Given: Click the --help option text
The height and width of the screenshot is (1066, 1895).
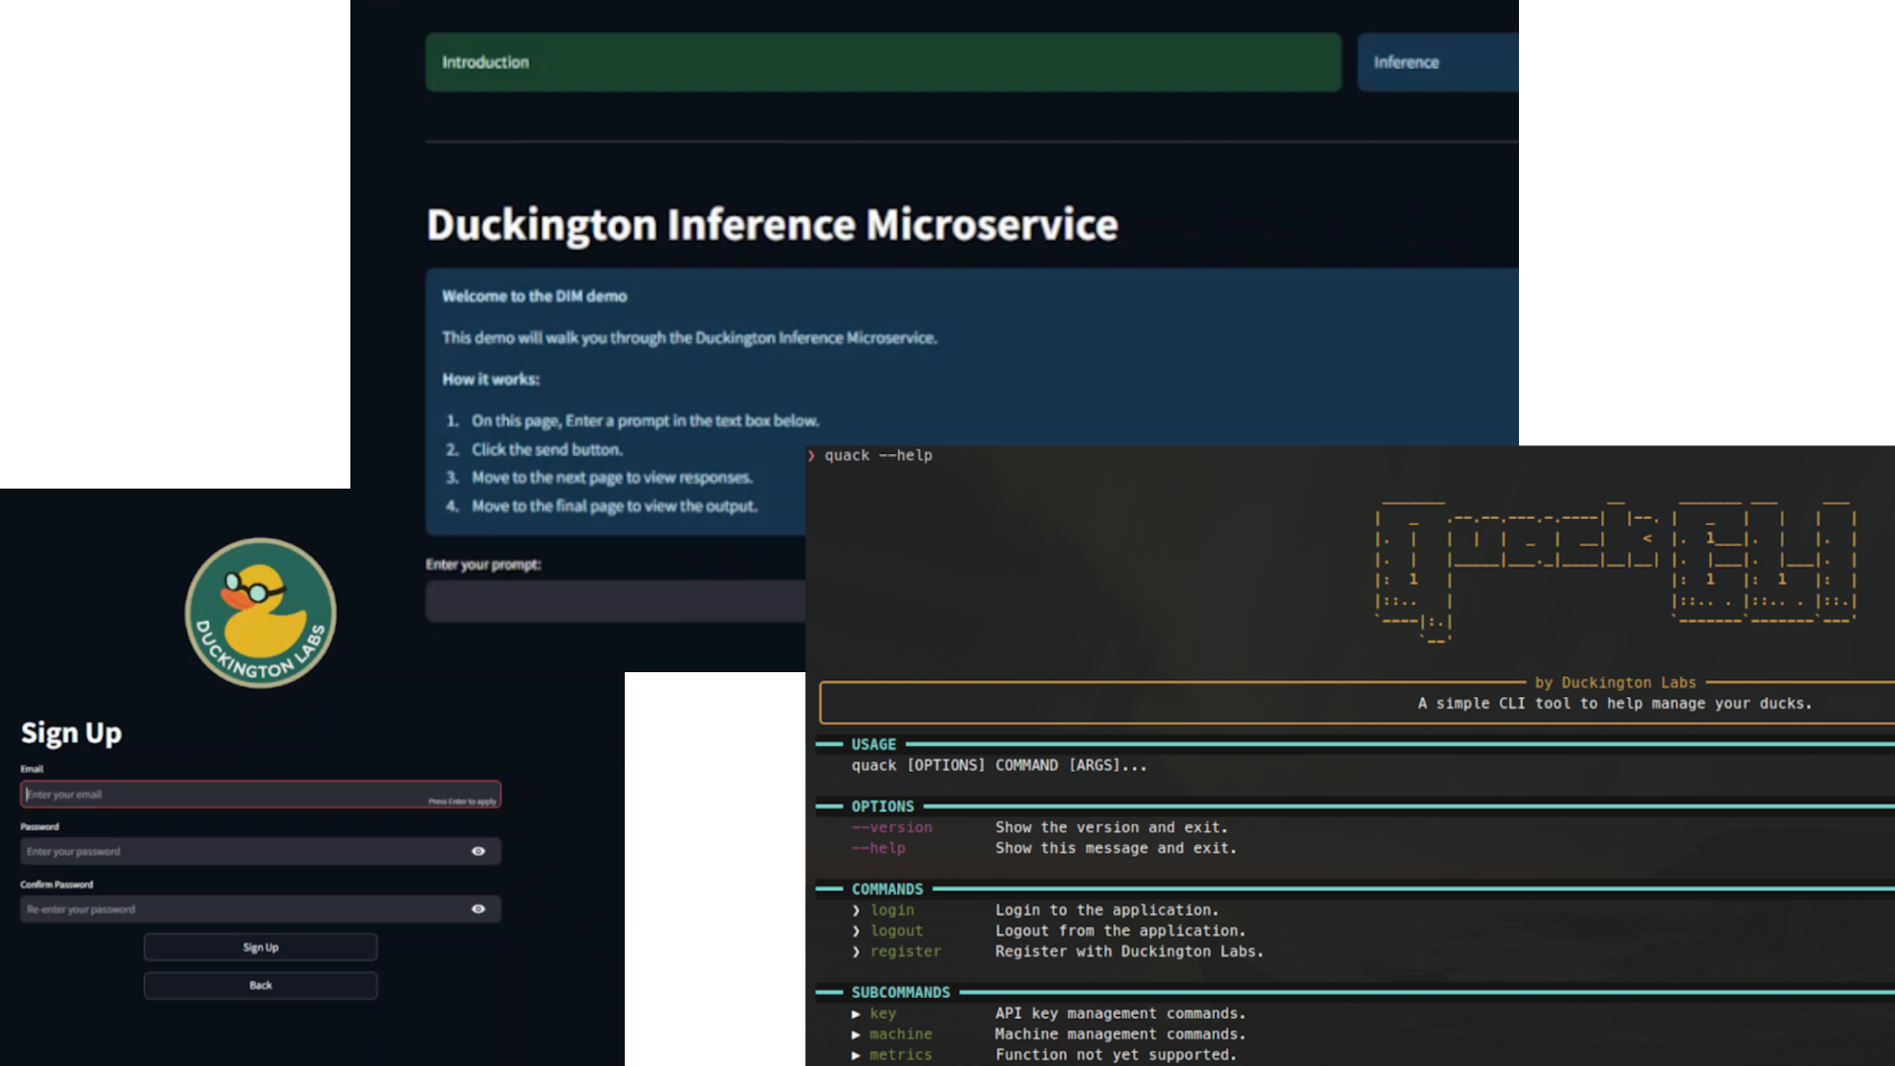Looking at the screenshot, I should [x=877, y=848].
